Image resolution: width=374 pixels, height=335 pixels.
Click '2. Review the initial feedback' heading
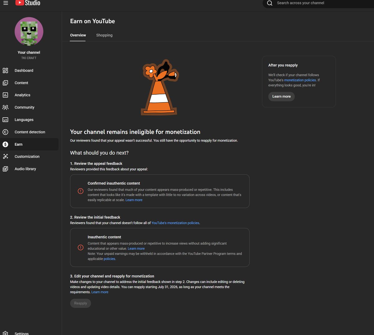pyautogui.click(x=95, y=217)
